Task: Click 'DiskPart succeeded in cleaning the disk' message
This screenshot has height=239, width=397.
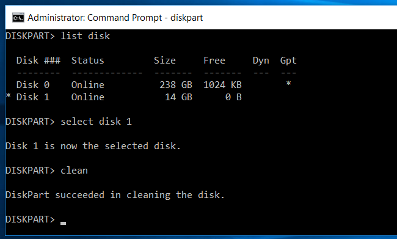Action: (115, 195)
